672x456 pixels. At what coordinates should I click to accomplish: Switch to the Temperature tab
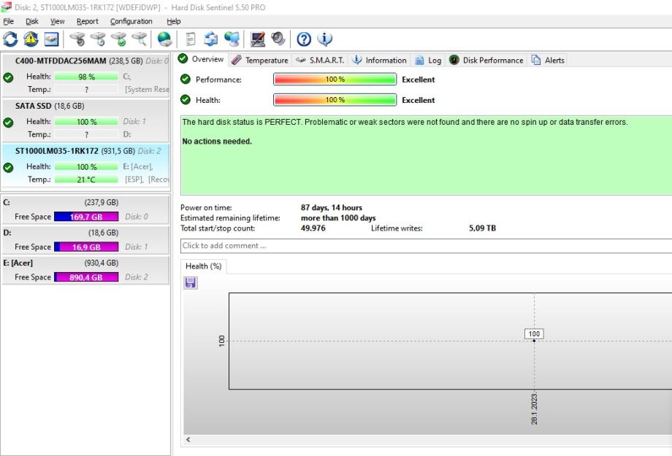coord(260,60)
